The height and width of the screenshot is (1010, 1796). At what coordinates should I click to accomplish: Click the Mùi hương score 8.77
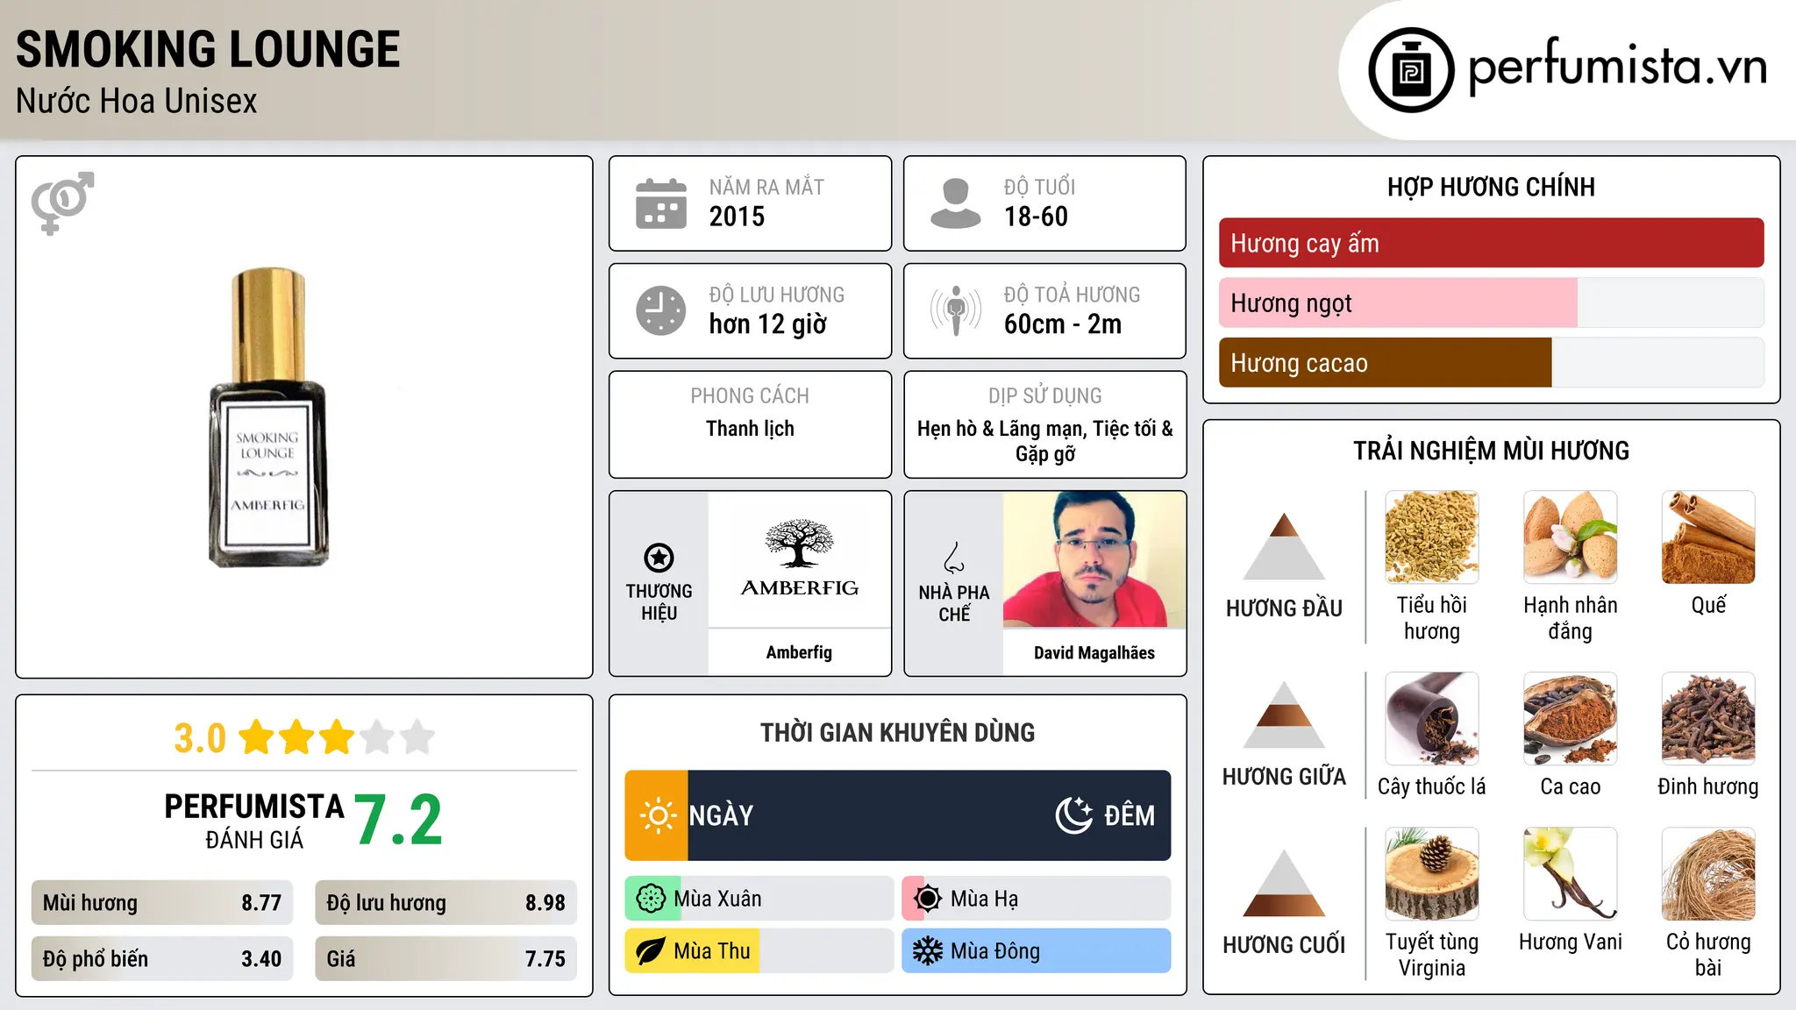[x=261, y=903]
